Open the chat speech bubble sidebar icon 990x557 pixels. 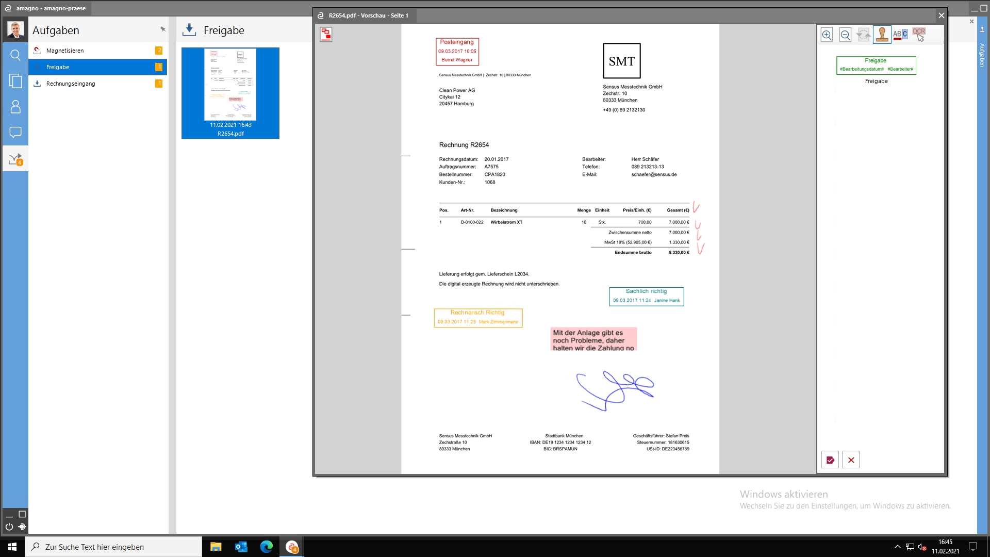click(15, 133)
